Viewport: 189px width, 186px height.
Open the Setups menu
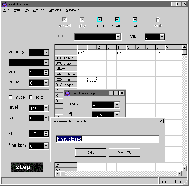tap(39, 10)
